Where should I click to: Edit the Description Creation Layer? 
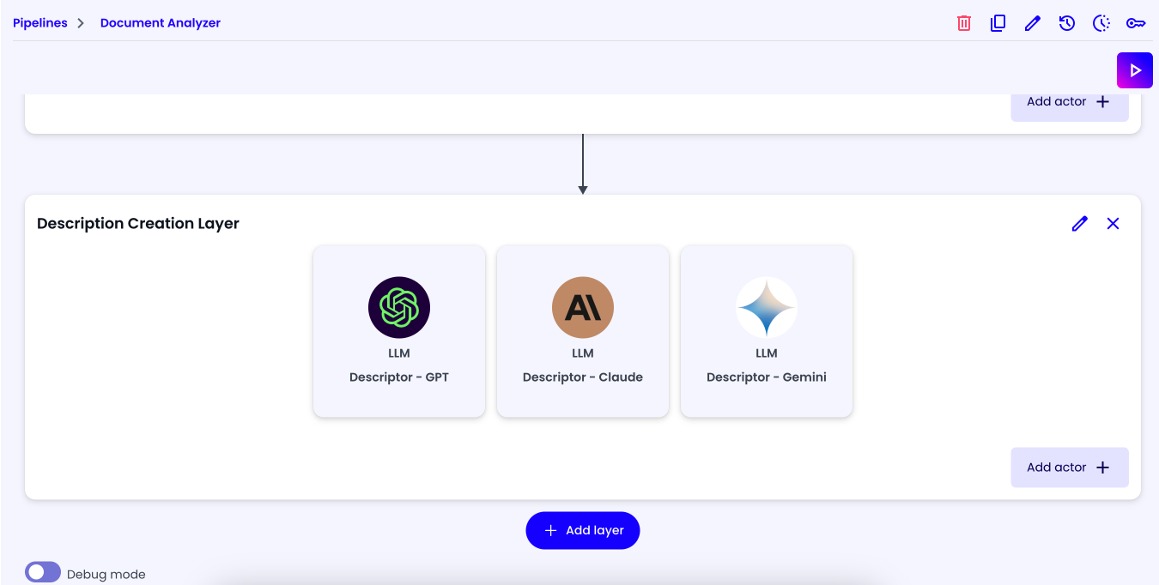1080,223
